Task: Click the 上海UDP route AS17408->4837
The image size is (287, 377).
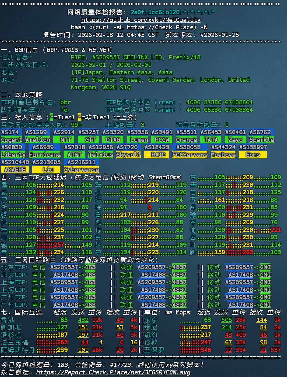Action: (164, 290)
